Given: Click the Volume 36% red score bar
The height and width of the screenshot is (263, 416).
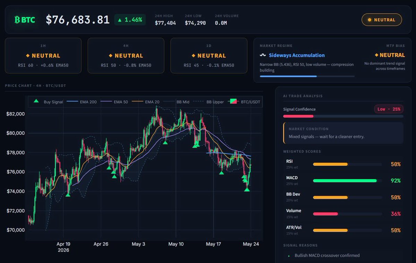Looking at the screenshot, I should coord(347,214).
